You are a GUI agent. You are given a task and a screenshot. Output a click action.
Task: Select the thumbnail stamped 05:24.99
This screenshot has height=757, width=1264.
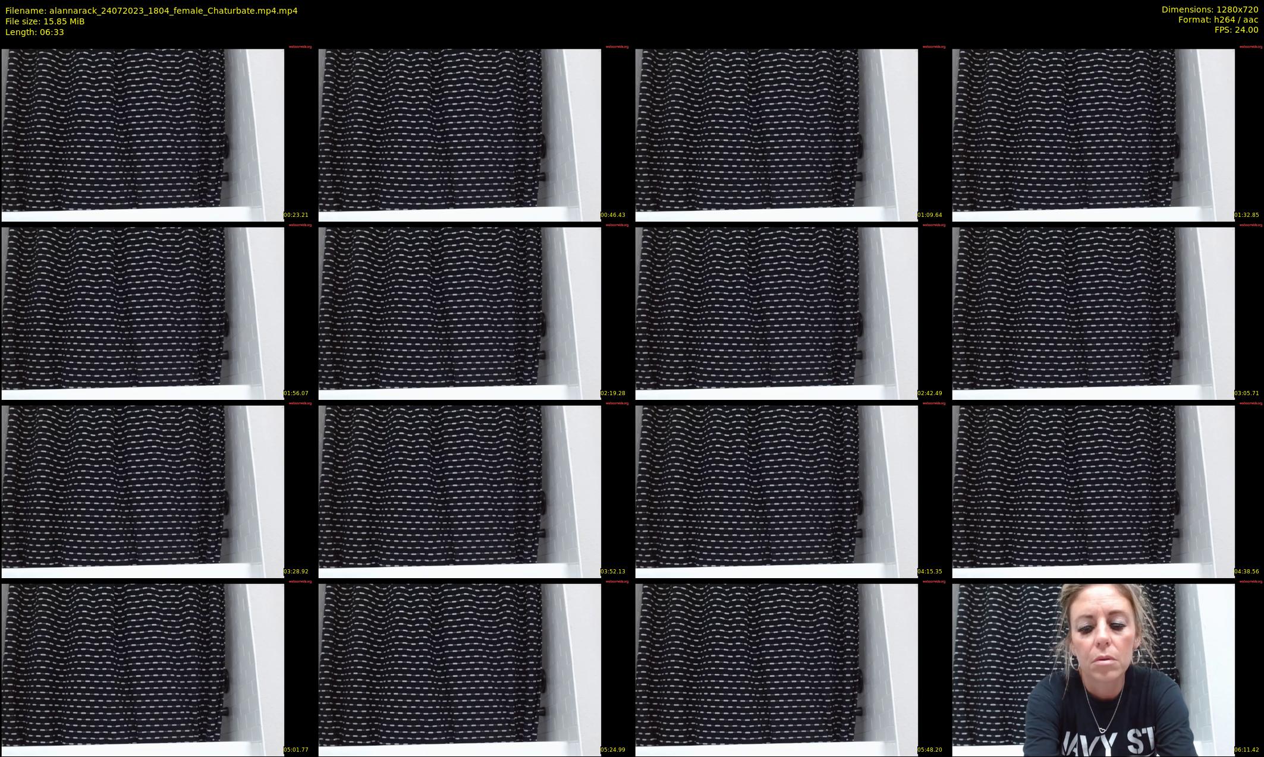tap(473, 670)
